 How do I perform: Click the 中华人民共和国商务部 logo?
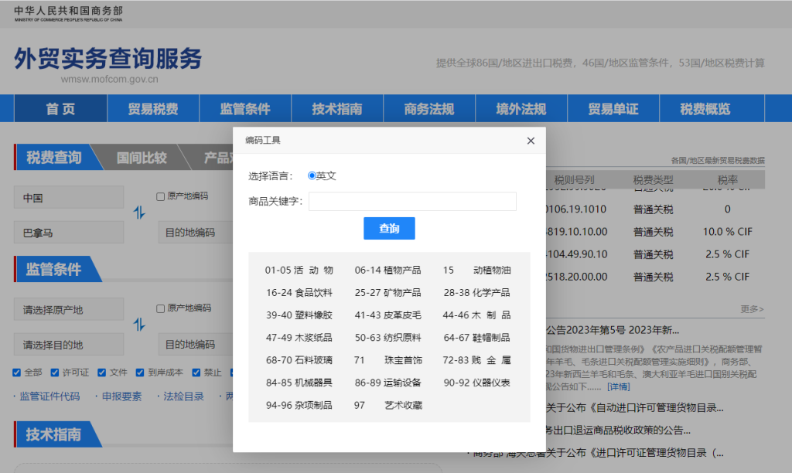pos(68,14)
